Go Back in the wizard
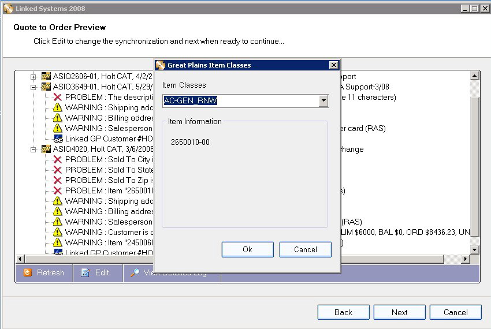Viewport: 491px width, 329px height. point(344,312)
